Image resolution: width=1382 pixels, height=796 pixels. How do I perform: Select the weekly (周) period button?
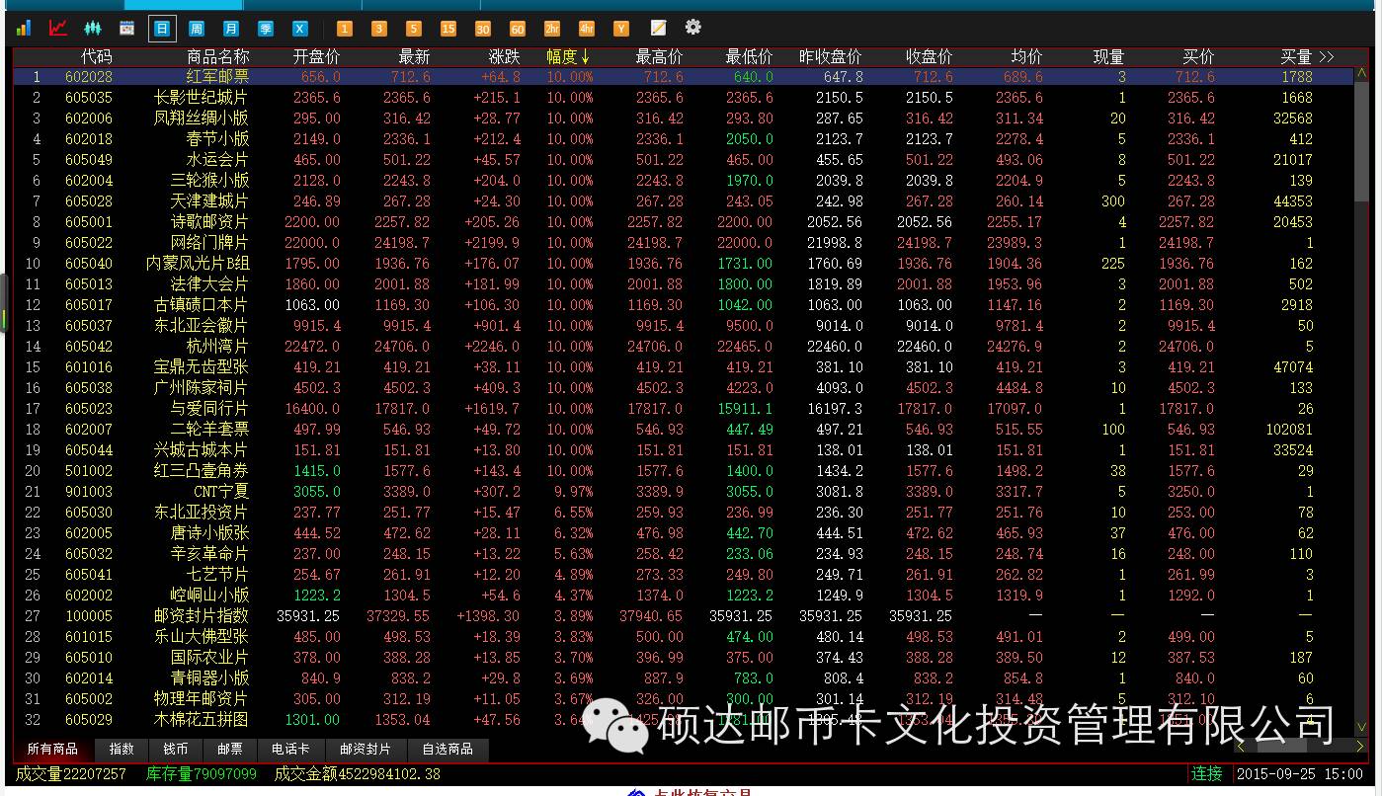click(x=197, y=29)
